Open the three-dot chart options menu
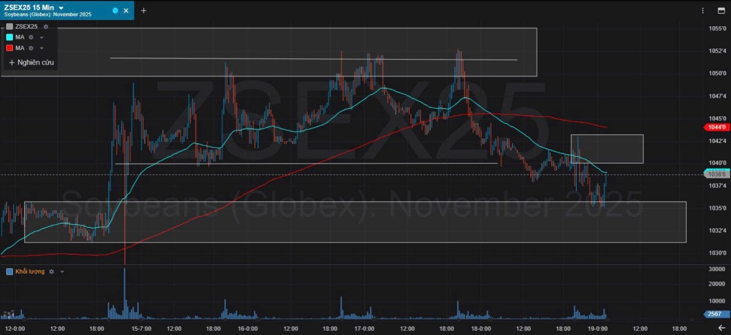This screenshot has height=335, width=731. tap(702, 10)
